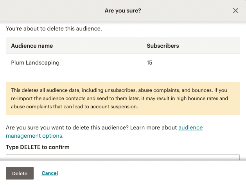The image size is (246, 185).
Task: Click the 'Audience name' column header
Action: click(x=32, y=46)
